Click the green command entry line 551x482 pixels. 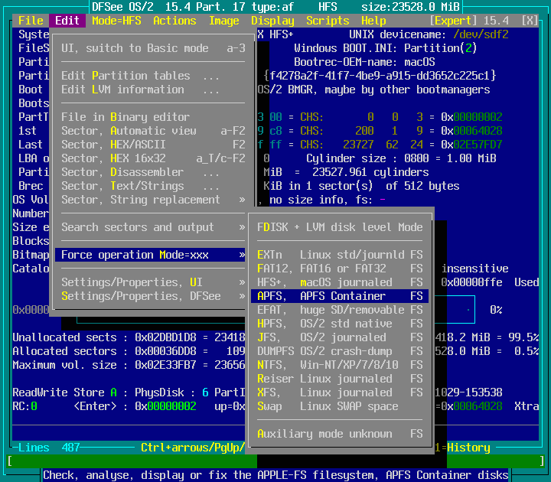coord(275,461)
